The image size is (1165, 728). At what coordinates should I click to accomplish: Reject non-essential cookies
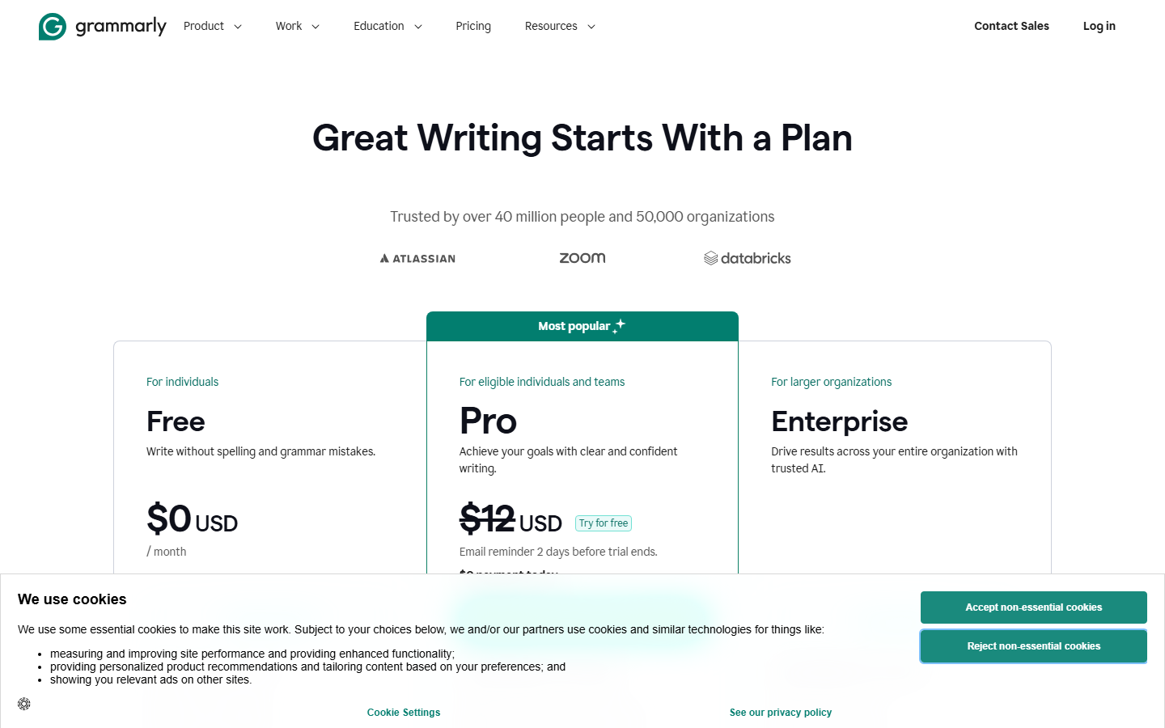[1033, 646]
